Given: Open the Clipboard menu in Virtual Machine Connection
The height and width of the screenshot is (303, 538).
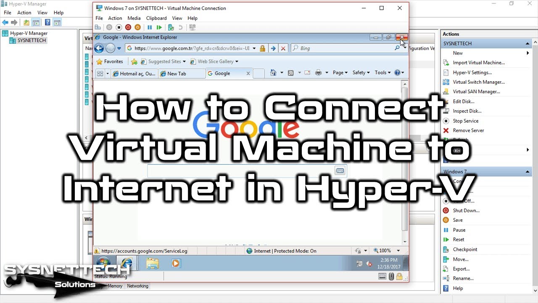Looking at the screenshot, I should [156, 18].
